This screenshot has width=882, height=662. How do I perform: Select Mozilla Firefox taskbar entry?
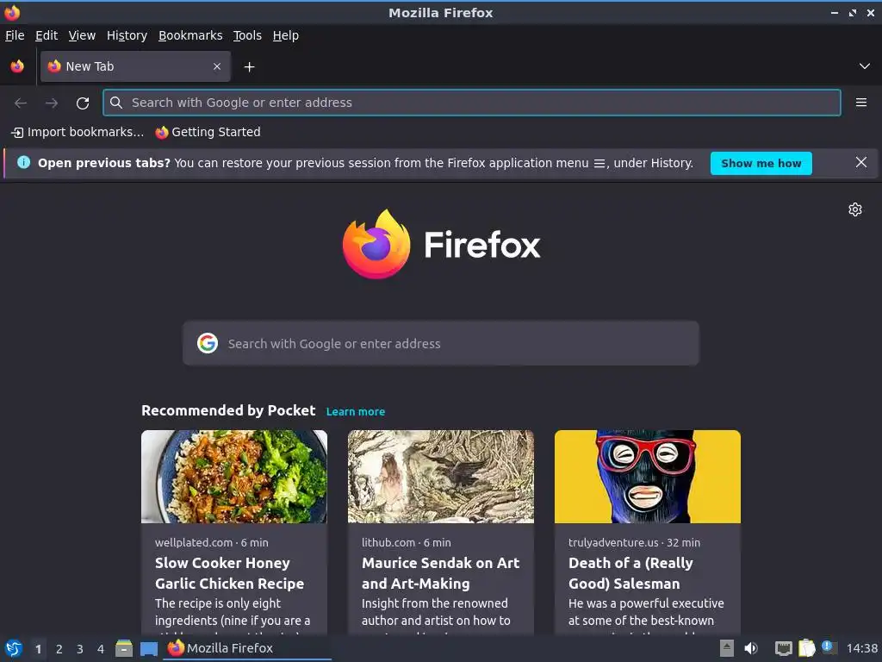[247, 648]
